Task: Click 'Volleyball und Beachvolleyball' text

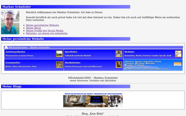Action: coord(78,56)
